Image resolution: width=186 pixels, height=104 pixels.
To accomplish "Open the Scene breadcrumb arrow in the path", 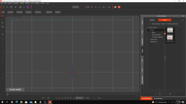I will pos(165,24).
